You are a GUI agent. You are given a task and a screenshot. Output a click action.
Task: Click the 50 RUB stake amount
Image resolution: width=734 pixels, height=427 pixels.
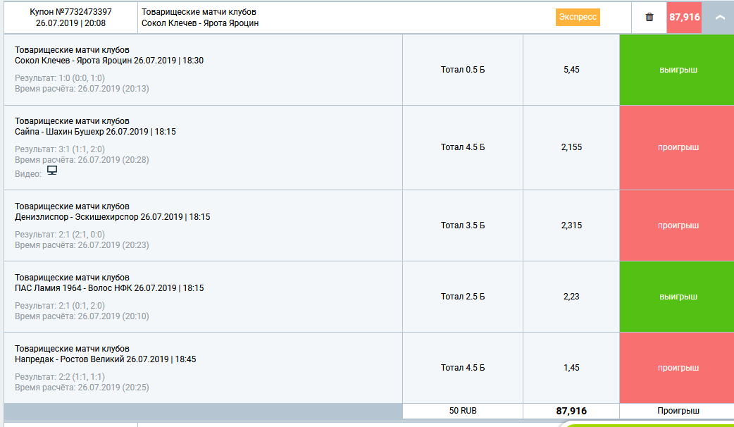point(463,411)
